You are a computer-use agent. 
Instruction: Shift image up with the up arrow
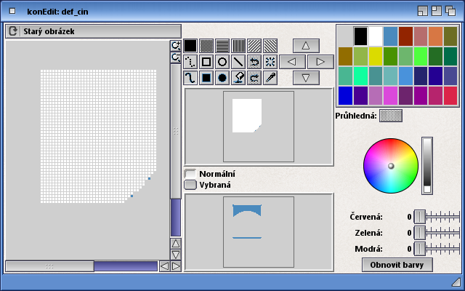306,45
